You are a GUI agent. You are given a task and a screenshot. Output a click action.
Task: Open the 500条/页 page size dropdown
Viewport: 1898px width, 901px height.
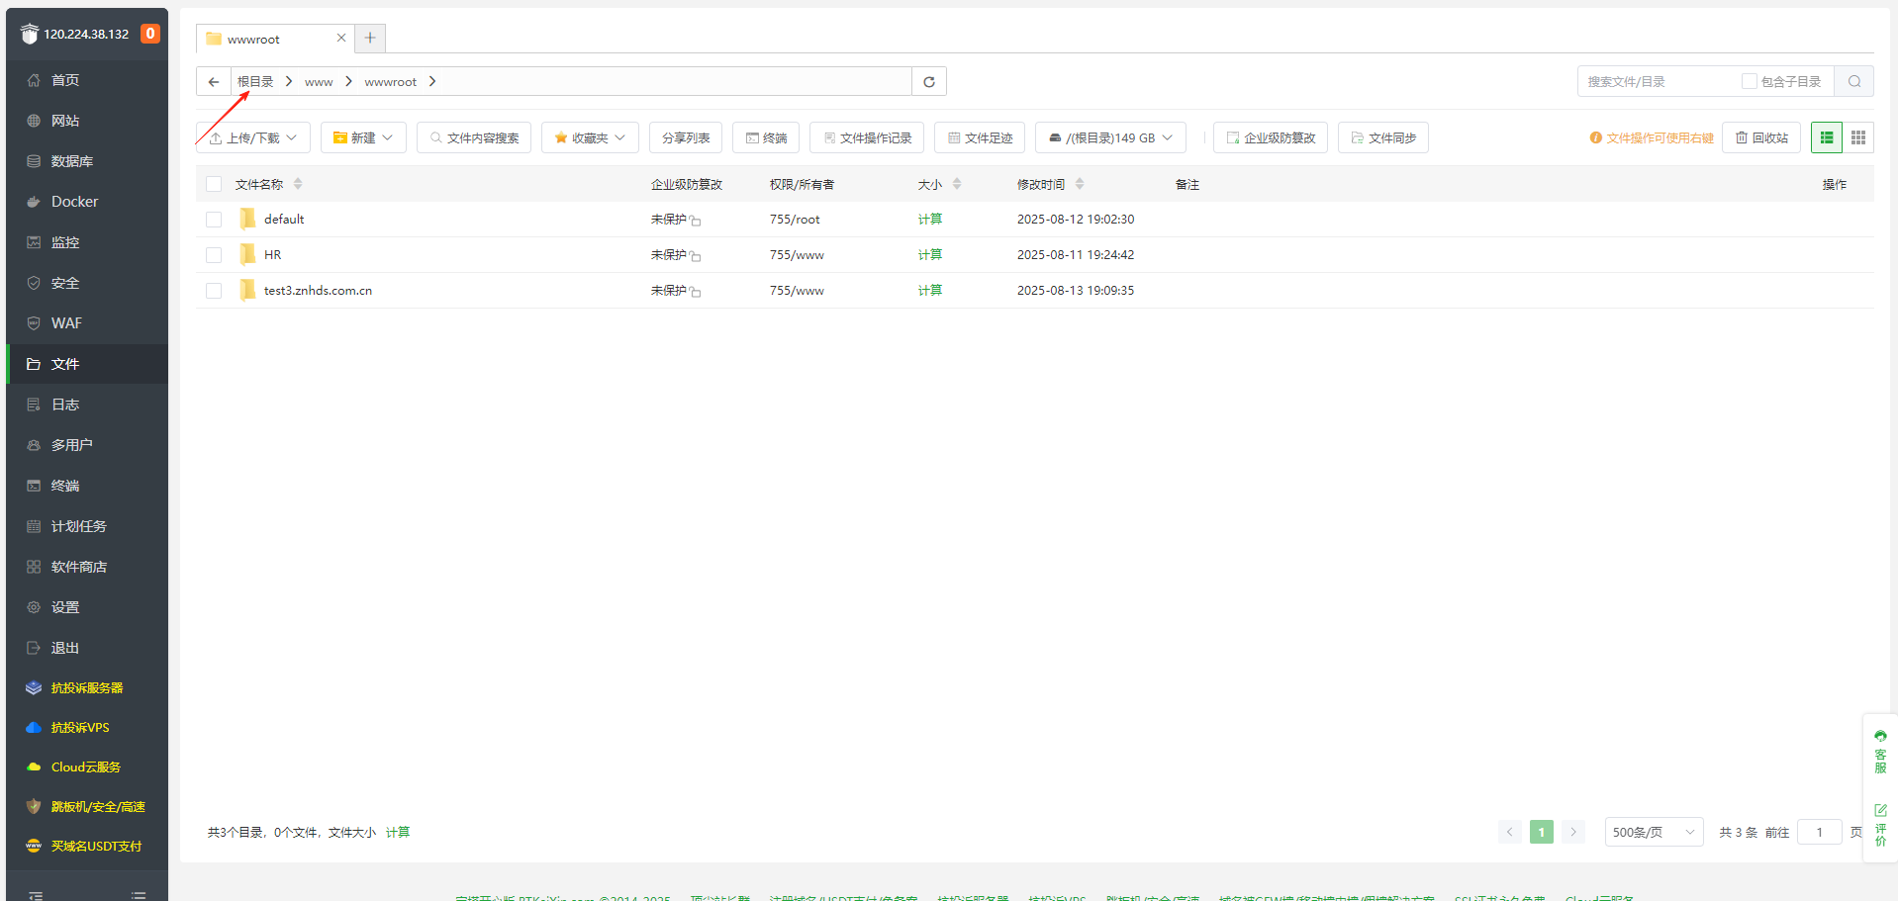point(1653,832)
